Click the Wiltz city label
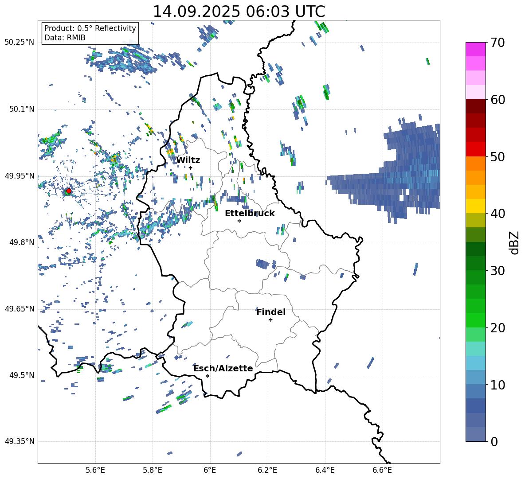The image size is (525, 479). click(188, 160)
